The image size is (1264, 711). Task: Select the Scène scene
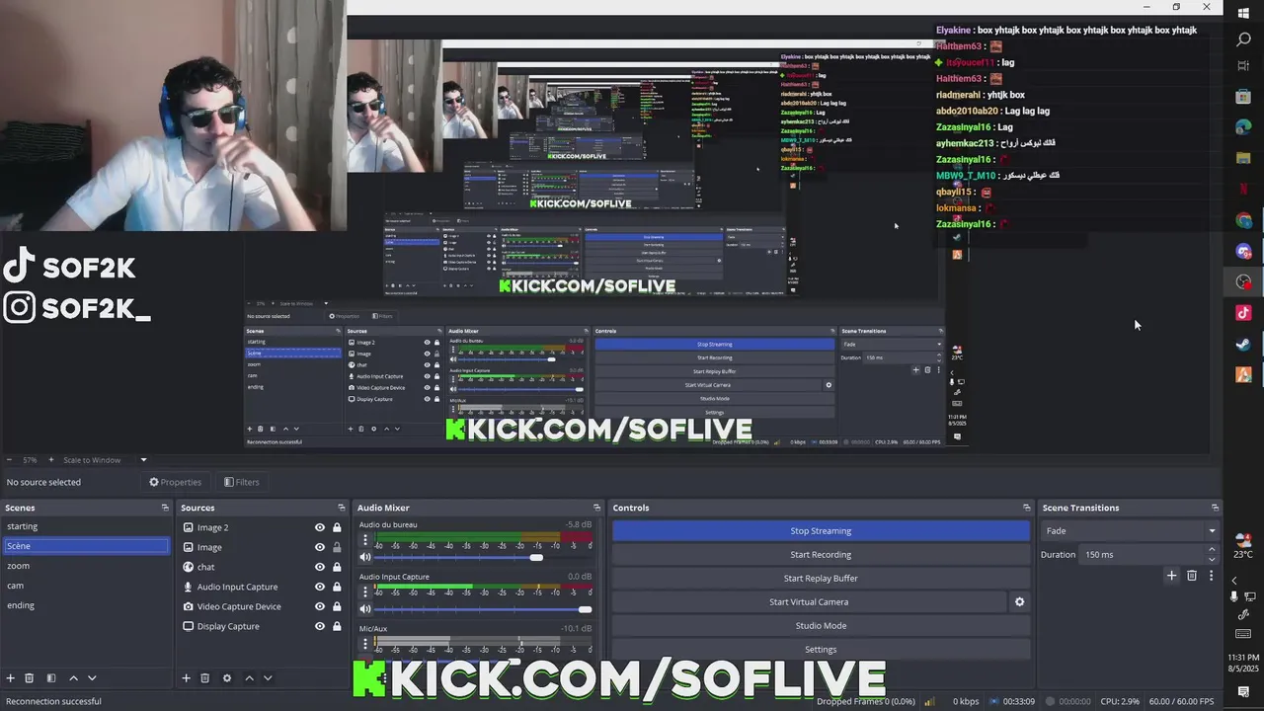click(x=86, y=546)
